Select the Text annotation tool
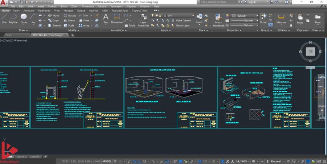Viewport: 327px width, 164px height. pyautogui.click(x=106, y=18)
